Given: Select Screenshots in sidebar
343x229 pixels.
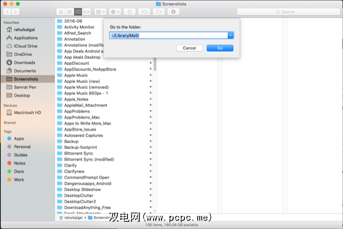Looking at the screenshot, I should 28,79.
